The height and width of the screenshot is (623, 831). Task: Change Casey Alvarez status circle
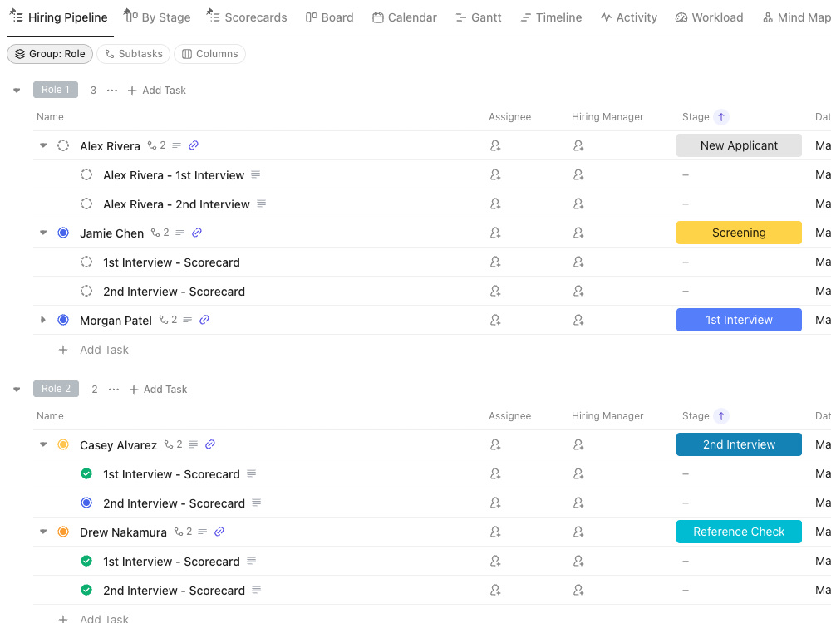[63, 444]
